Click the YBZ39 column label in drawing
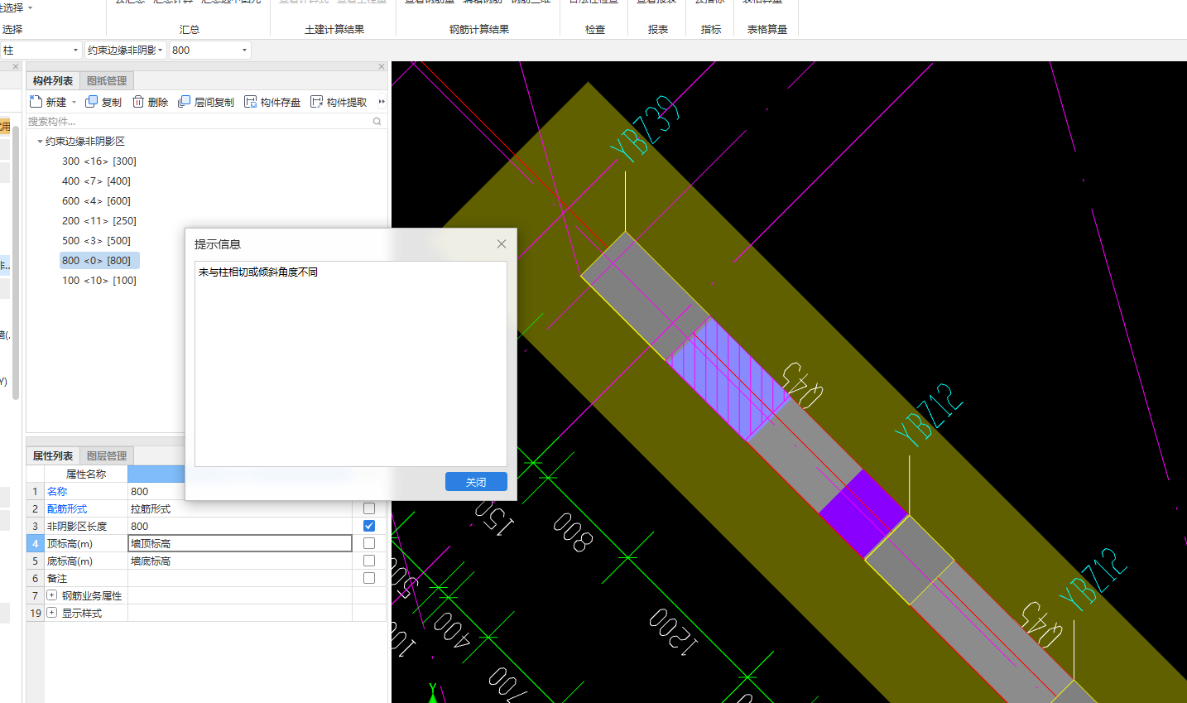The width and height of the screenshot is (1187, 703). (646, 129)
